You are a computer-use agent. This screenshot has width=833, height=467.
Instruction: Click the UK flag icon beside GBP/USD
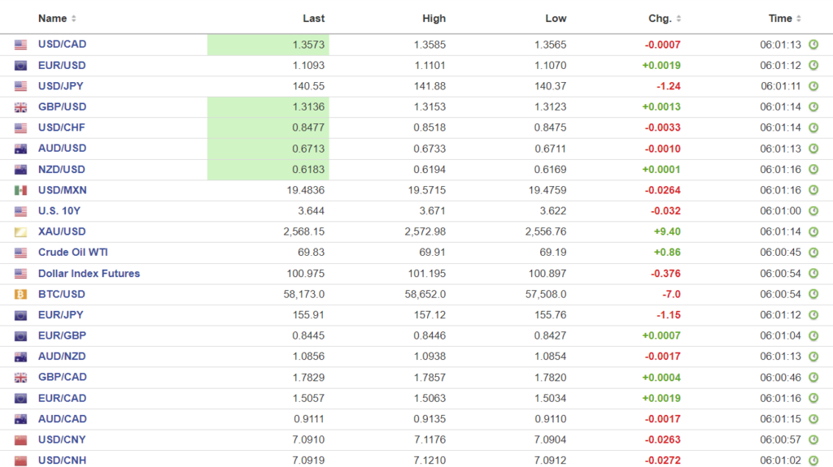pos(20,107)
